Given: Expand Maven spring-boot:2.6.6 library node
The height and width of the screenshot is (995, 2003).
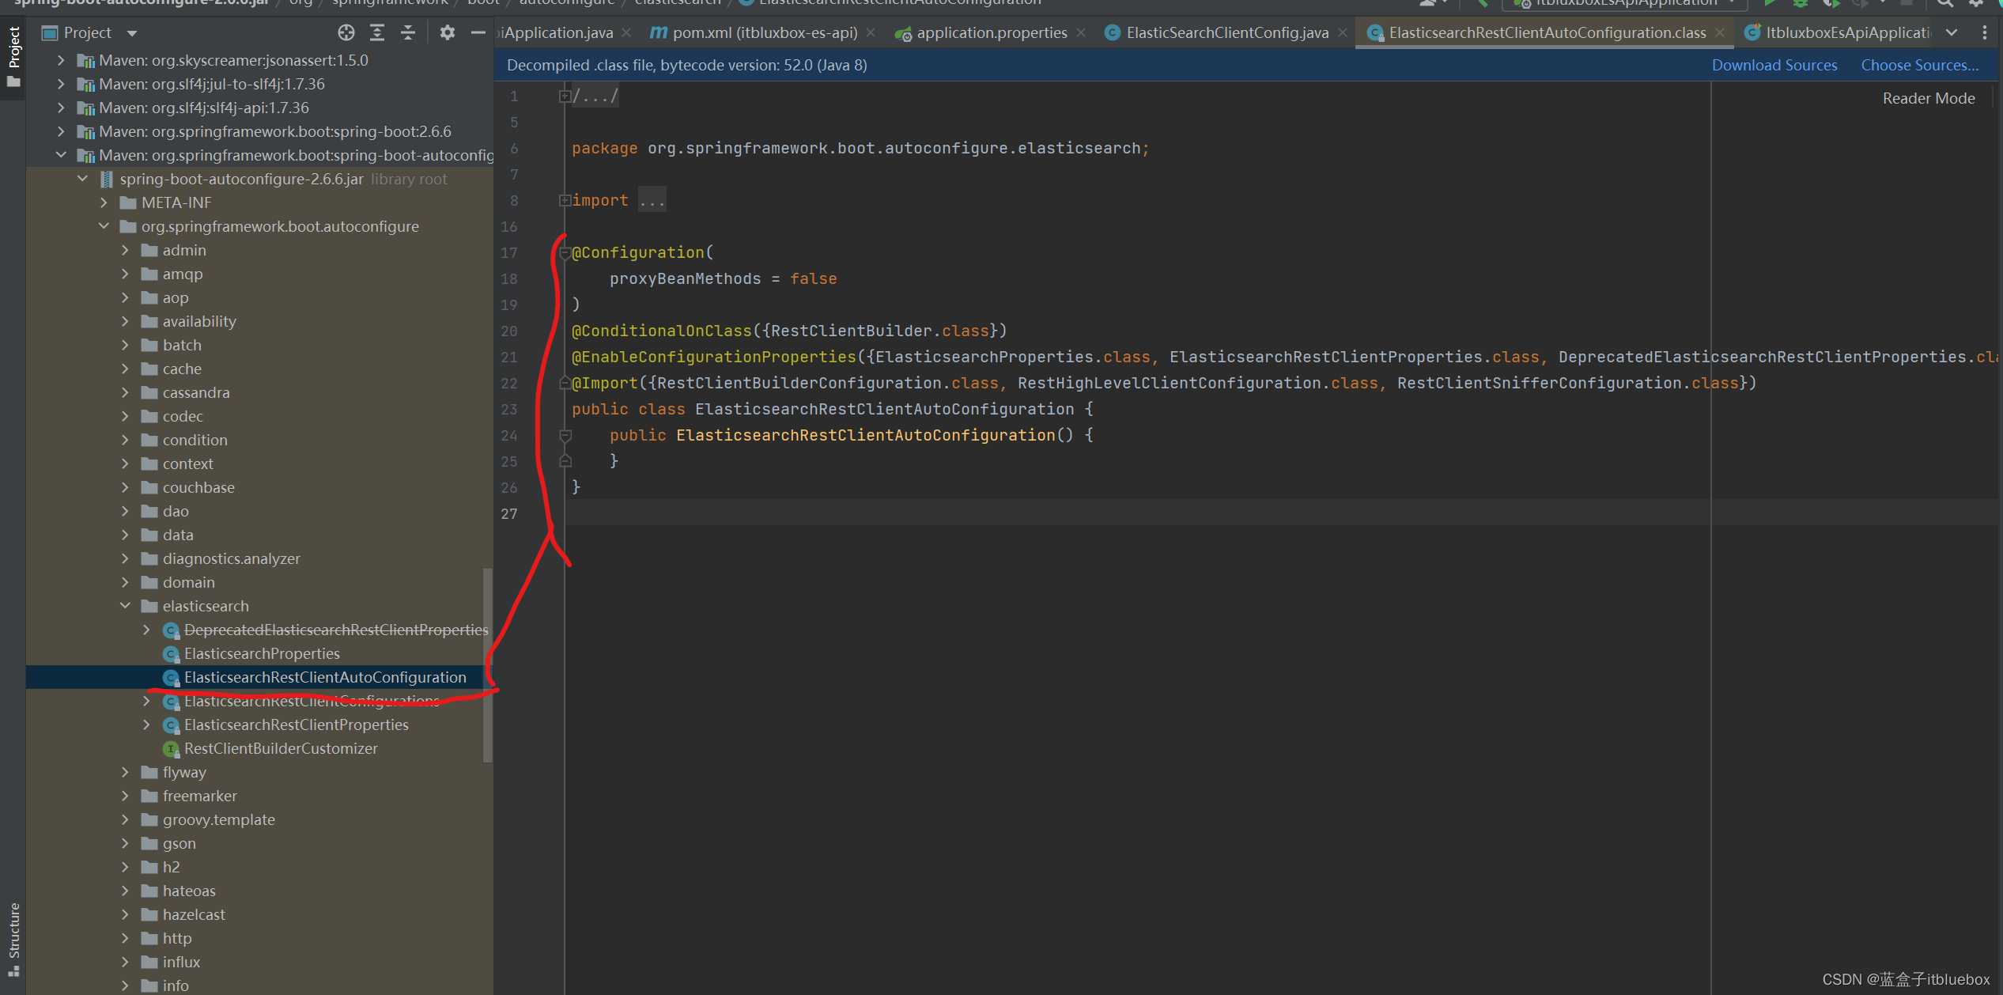Looking at the screenshot, I should click(x=61, y=131).
